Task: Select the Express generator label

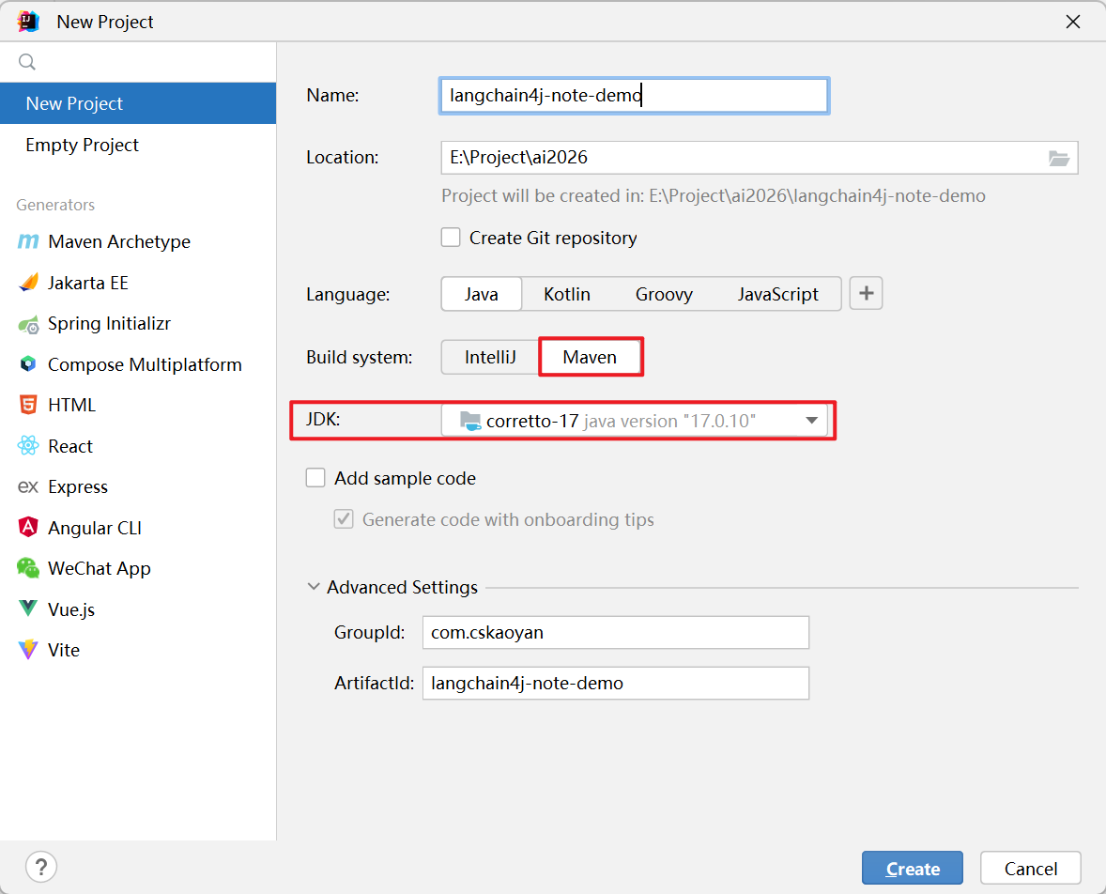Action: click(x=78, y=486)
